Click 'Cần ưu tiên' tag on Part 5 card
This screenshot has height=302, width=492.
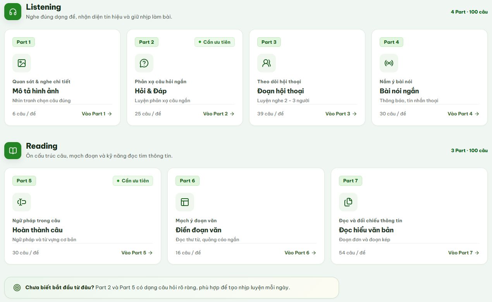(x=133, y=181)
